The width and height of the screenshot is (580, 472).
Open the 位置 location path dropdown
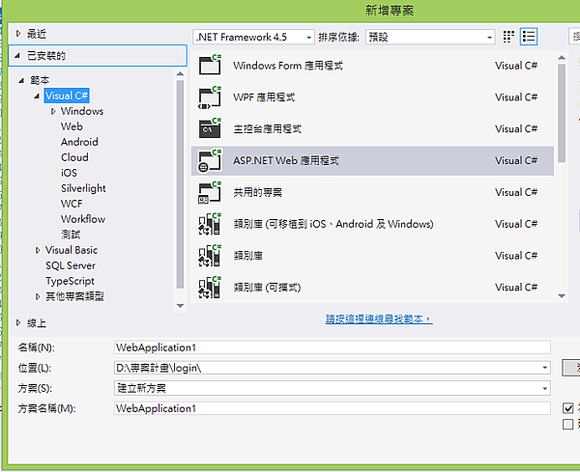(x=544, y=368)
